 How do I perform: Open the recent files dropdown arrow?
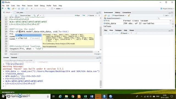point(16,9)
